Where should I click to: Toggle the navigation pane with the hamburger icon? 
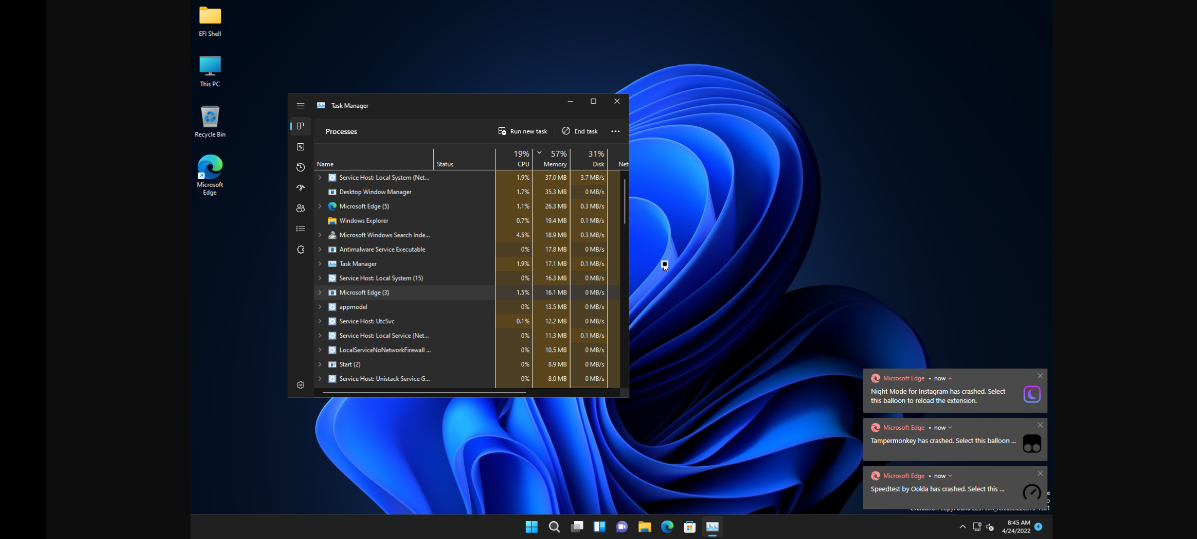(300, 105)
